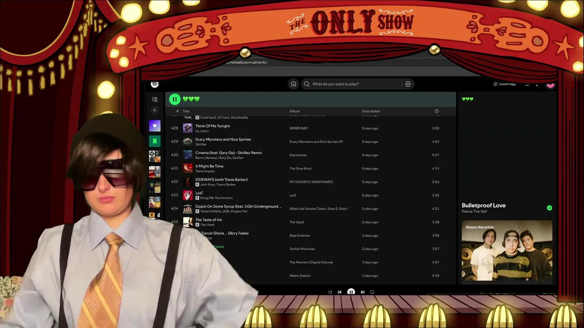Click the Cinema Skrillex Remix cover art

[188, 155]
